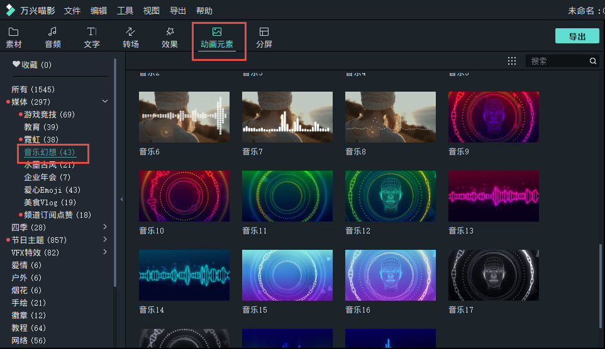Click the 音乐10 label text

pyautogui.click(x=152, y=231)
